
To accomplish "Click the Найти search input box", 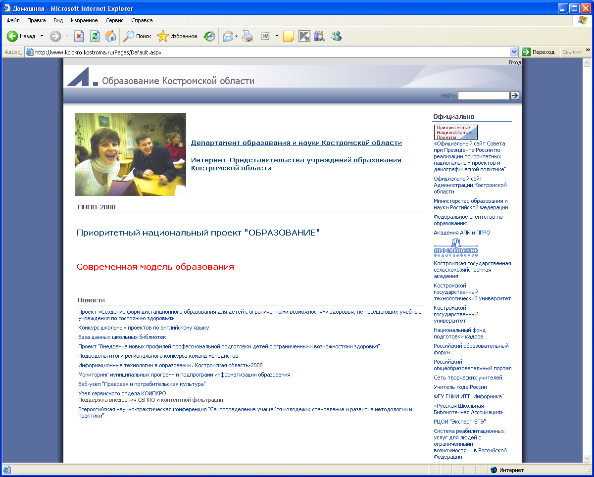I will click(x=484, y=95).
